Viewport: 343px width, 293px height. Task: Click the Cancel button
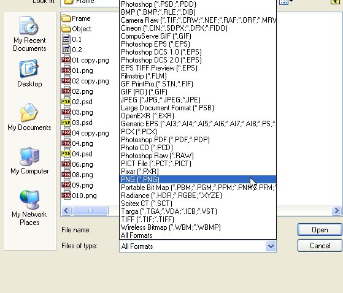pos(320,246)
